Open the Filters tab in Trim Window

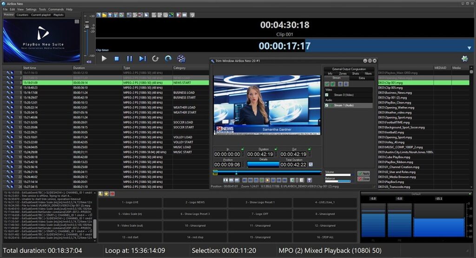368,73
